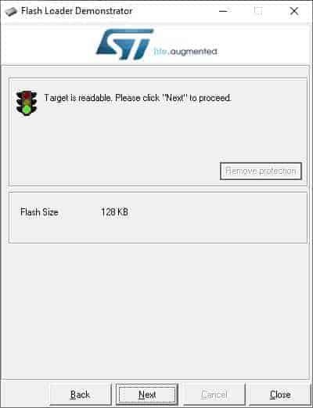This screenshot has width=313, height=408.
Task: Click the greyed-out Cancel button
Action: (x=214, y=394)
